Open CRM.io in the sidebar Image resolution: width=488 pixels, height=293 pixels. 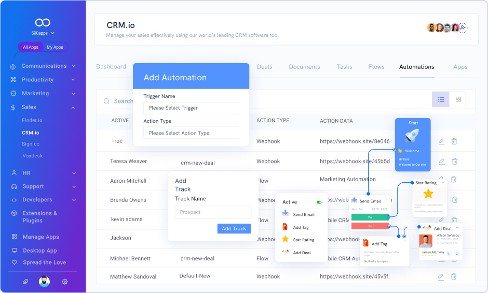(x=31, y=133)
